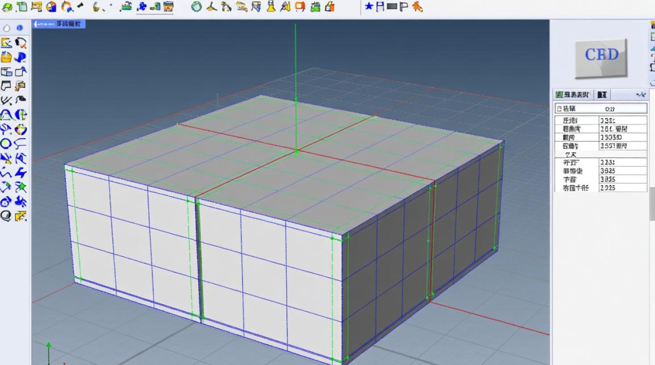Click the CBD logo thumbnail
The image size is (655, 365).
coord(601,58)
